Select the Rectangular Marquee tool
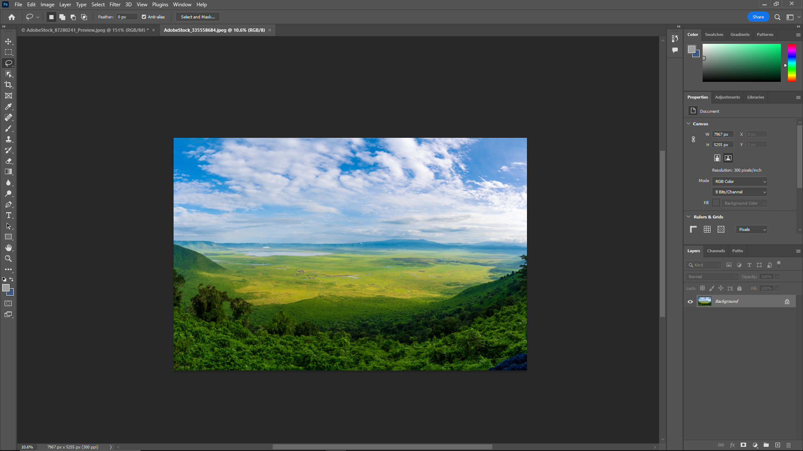Screen dimensions: 803x451 click(8, 52)
